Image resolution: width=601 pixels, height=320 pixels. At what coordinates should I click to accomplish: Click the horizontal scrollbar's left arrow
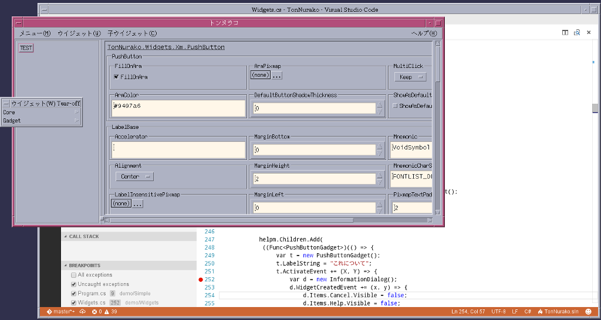coord(107,220)
